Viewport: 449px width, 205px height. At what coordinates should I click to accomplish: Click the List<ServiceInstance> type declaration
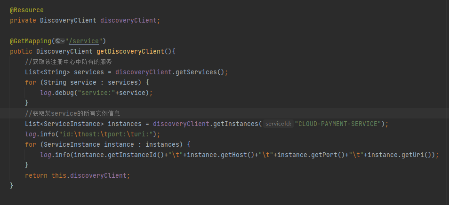(64, 124)
